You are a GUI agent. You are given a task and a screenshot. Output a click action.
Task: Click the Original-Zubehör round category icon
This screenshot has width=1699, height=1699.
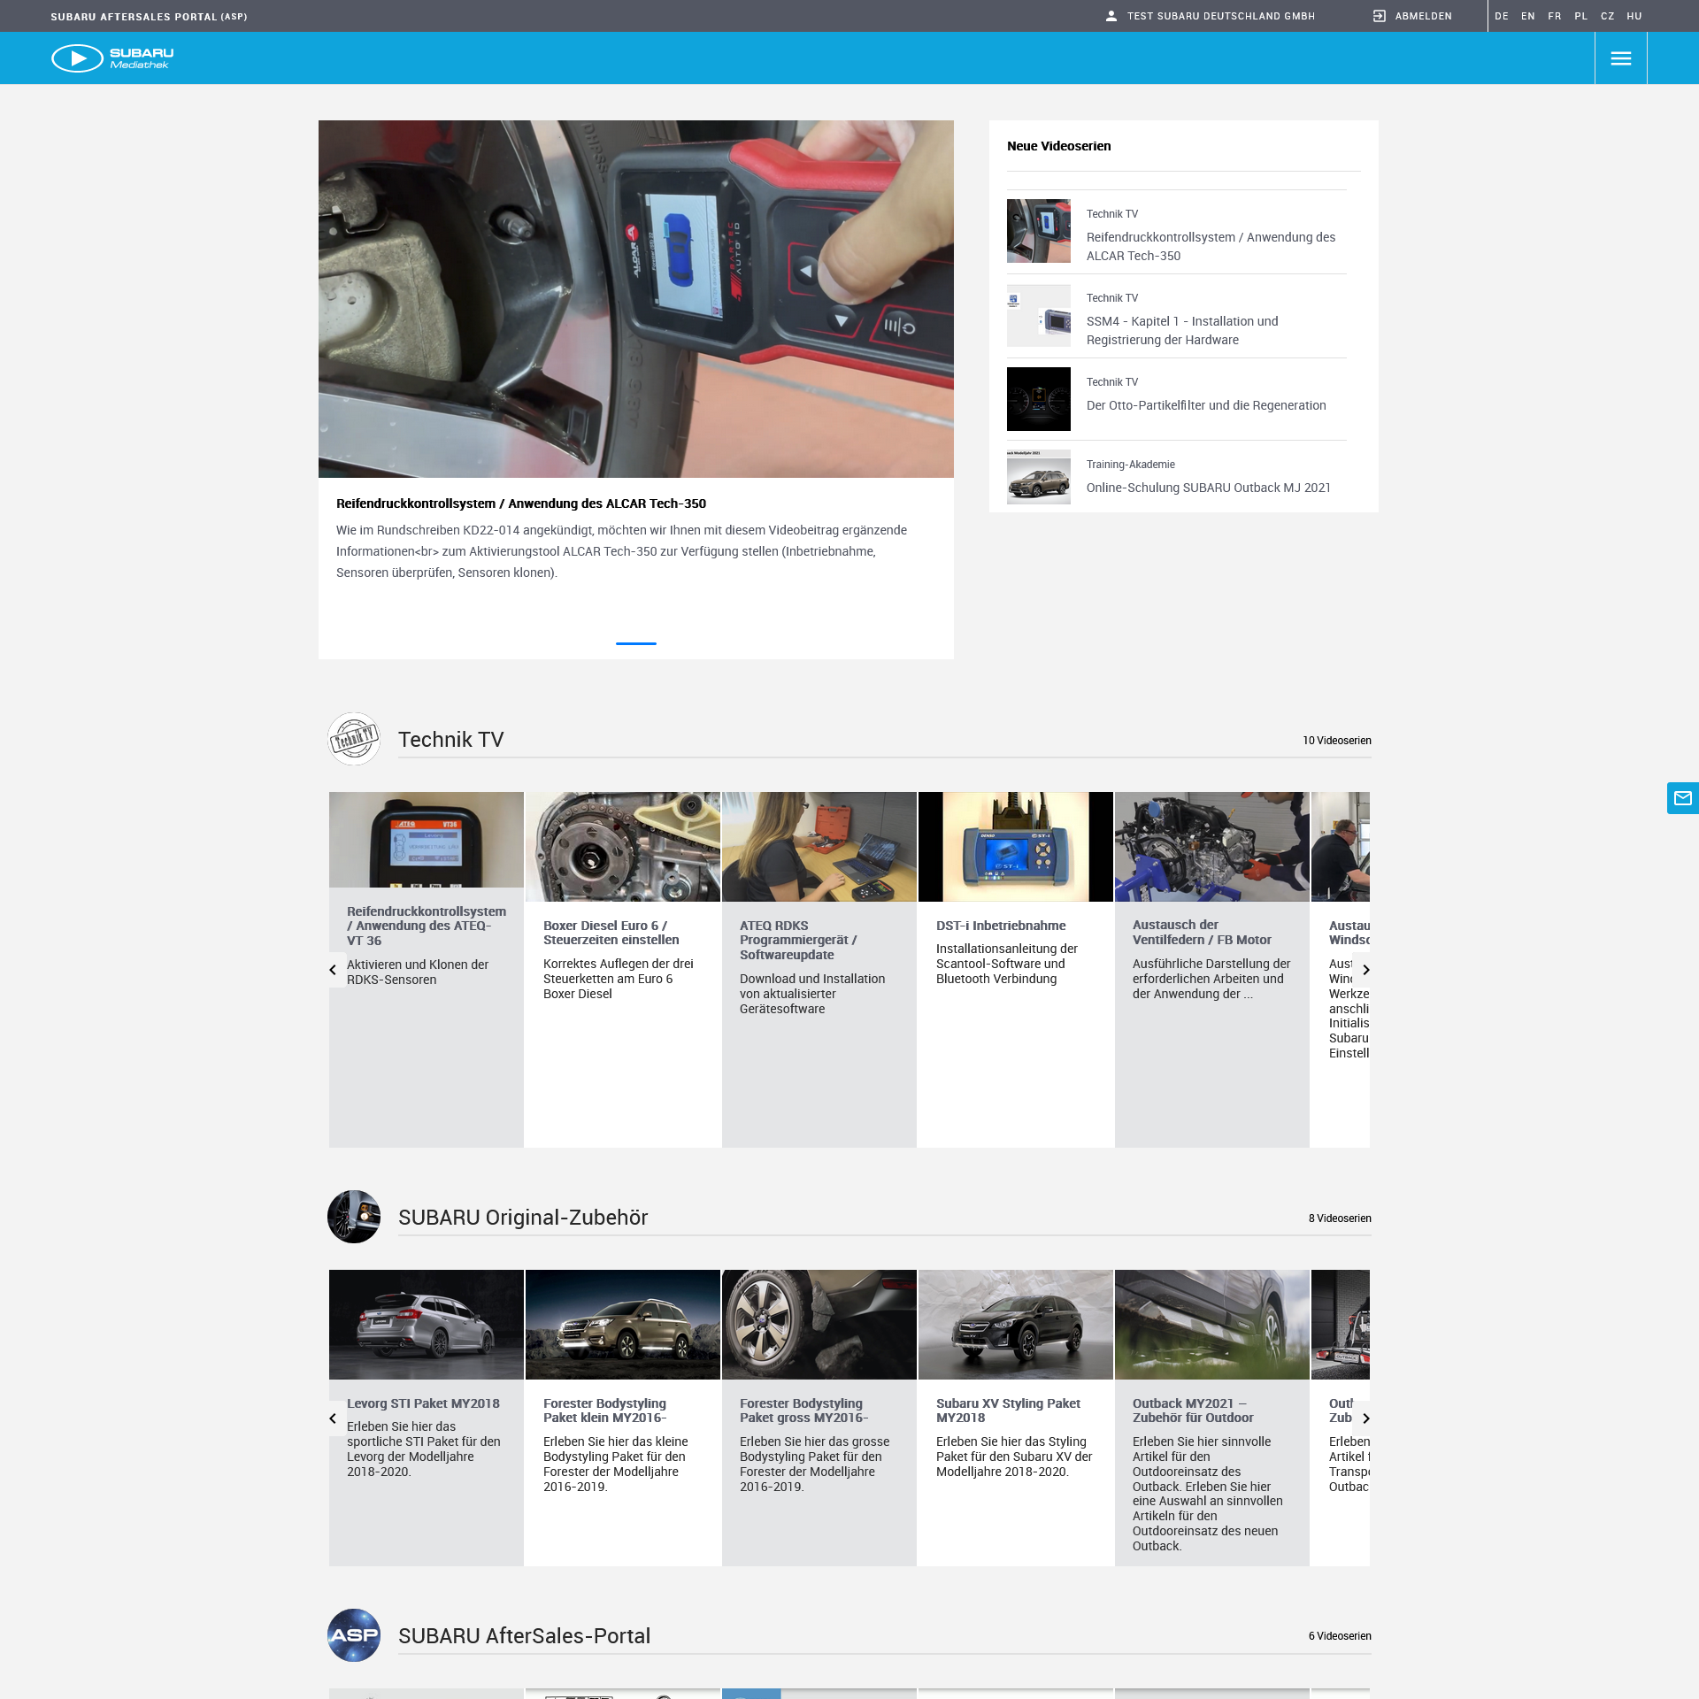coord(354,1217)
